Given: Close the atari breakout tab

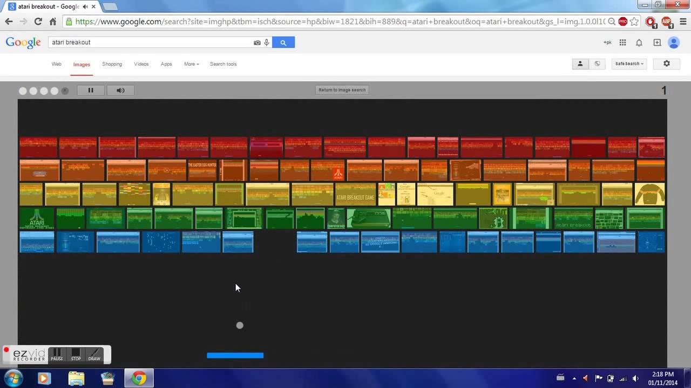Looking at the screenshot, I should [x=94, y=6].
